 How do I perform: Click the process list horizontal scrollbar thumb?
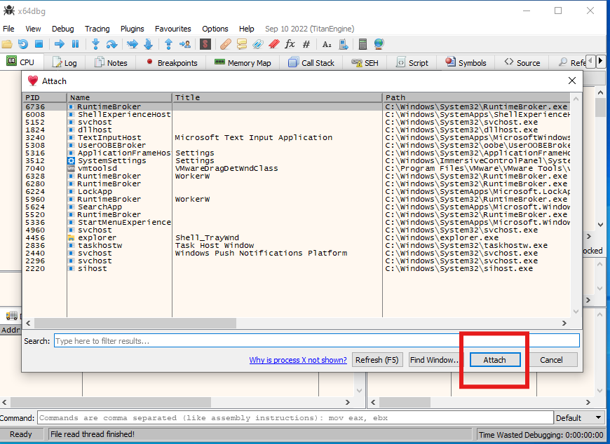pyautogui.click(x=135, y=323)
